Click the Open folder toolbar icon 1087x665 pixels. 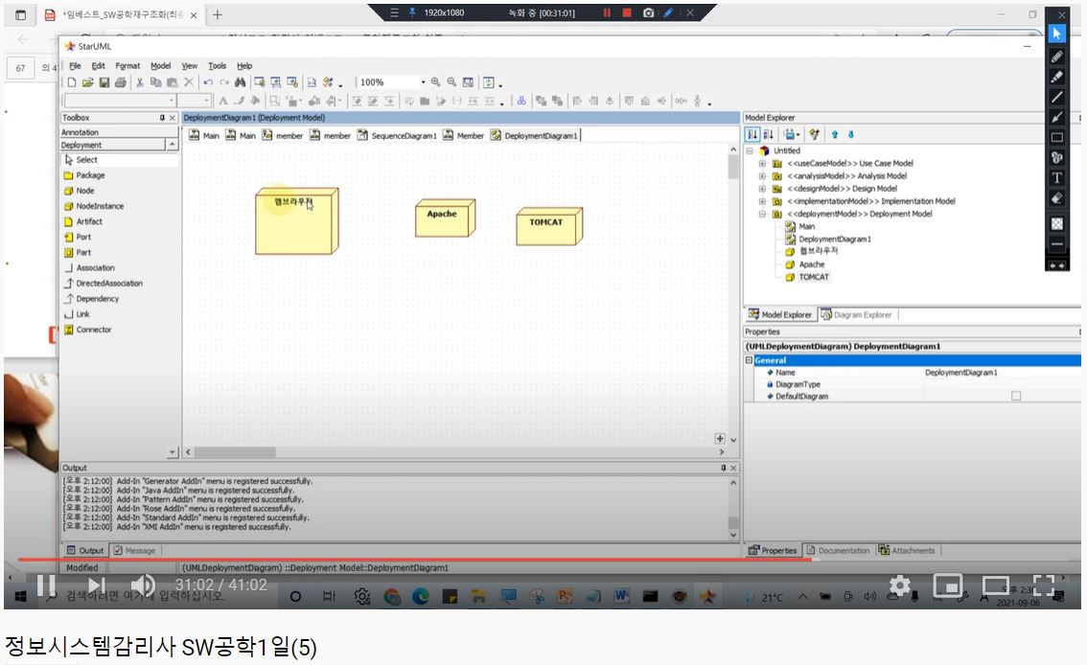88,82
